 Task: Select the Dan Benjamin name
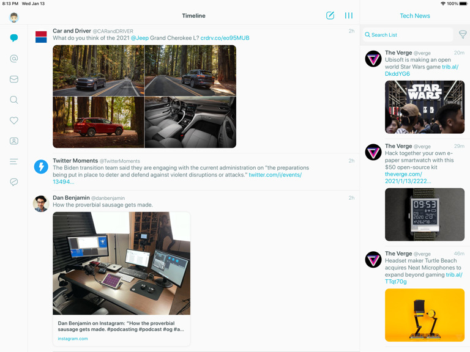tap(71, 198)
